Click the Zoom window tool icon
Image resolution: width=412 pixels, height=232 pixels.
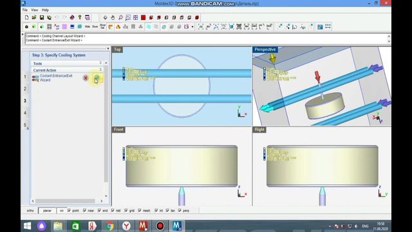click(x=128, y=17)
